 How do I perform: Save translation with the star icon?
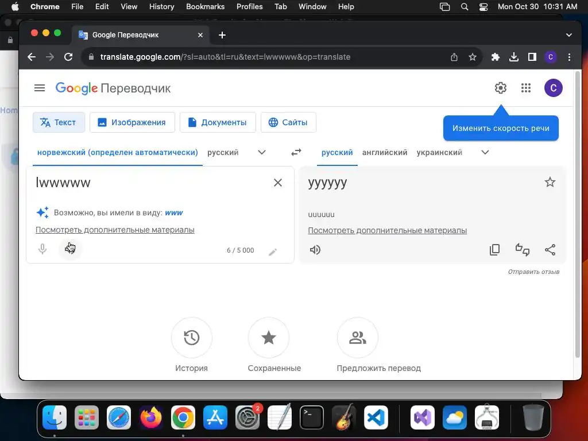click(550, 182)
